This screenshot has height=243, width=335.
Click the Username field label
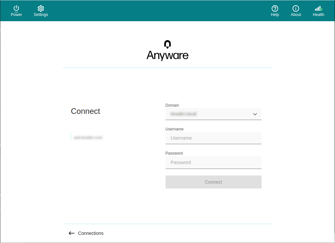(x=174, y=129)
